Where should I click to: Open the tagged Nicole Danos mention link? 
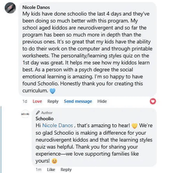tap(58, 125)
